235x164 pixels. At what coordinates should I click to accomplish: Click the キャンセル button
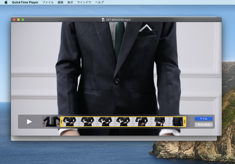click(204, 125)
